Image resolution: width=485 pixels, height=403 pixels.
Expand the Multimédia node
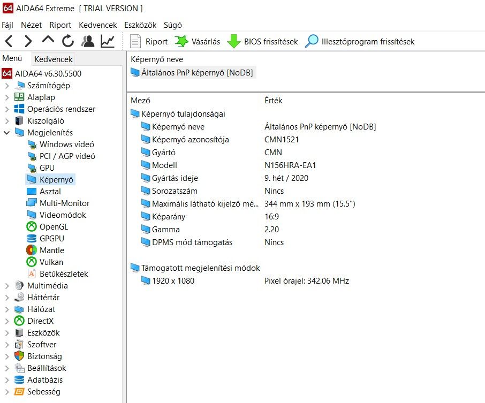coord(7,286)
